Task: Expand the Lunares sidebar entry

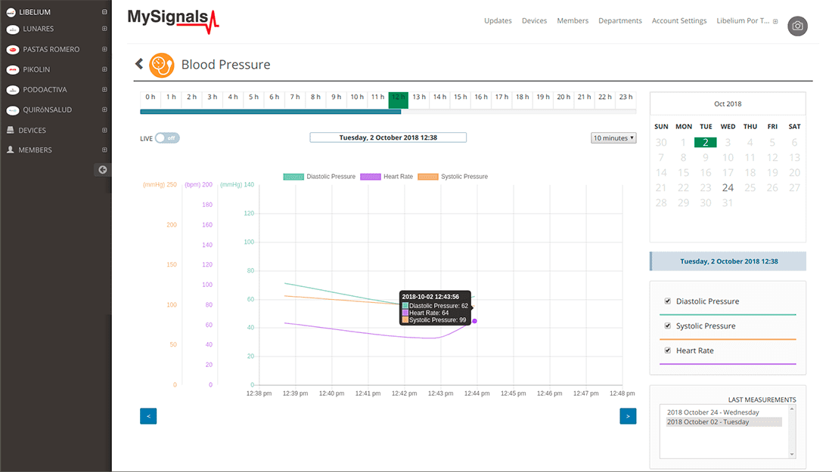Action: tap(104, 29)
